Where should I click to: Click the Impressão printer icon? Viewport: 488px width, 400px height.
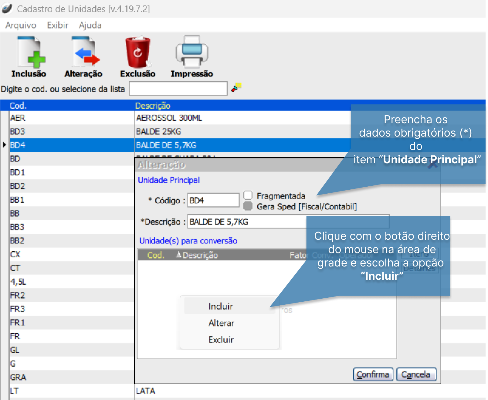(191, 52)
